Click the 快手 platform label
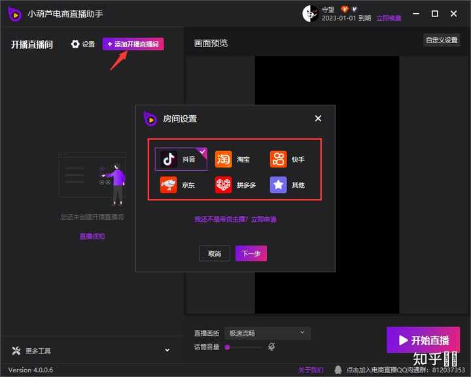 298,159
